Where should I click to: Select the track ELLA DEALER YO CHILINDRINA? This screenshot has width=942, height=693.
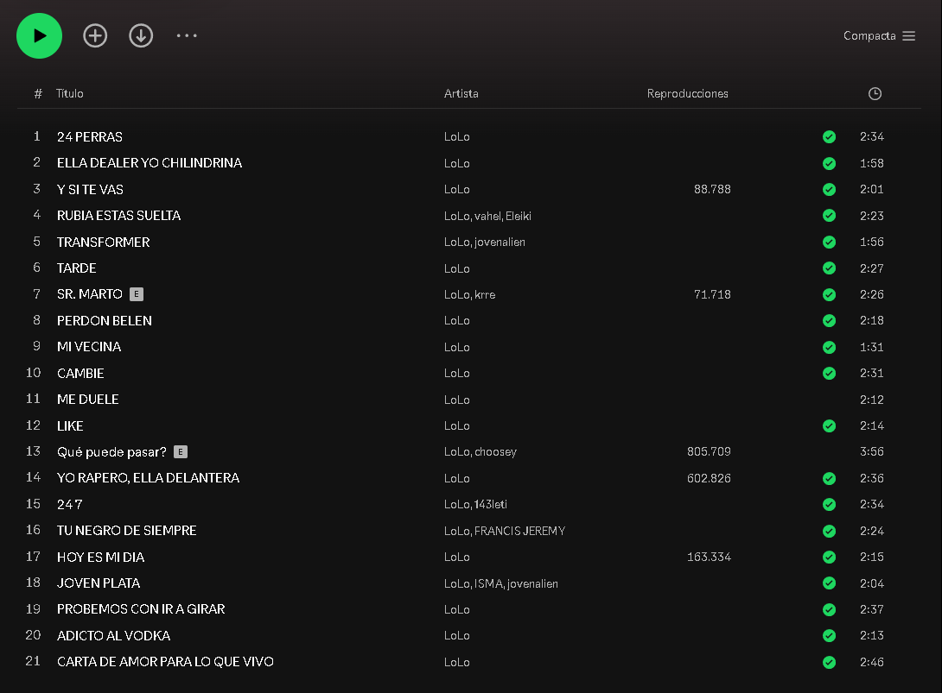(150, 163)
